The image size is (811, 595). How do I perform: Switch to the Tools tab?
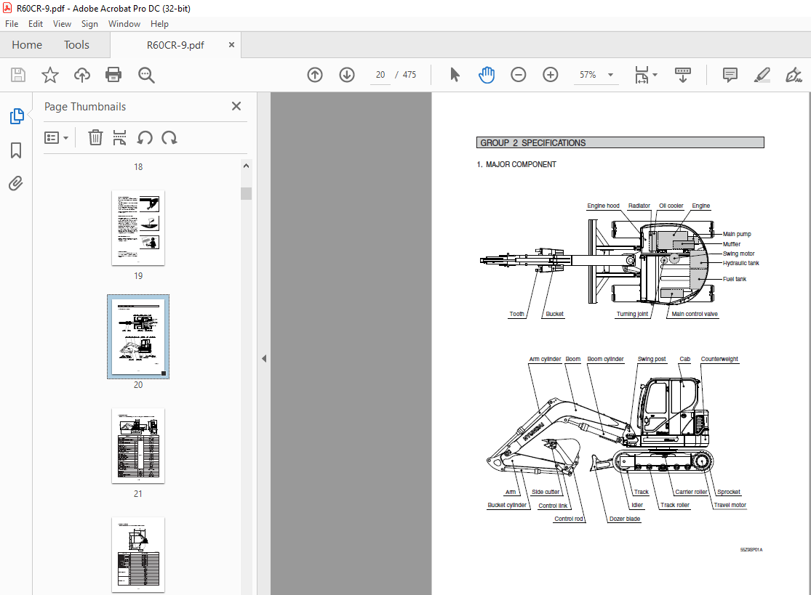76,45
